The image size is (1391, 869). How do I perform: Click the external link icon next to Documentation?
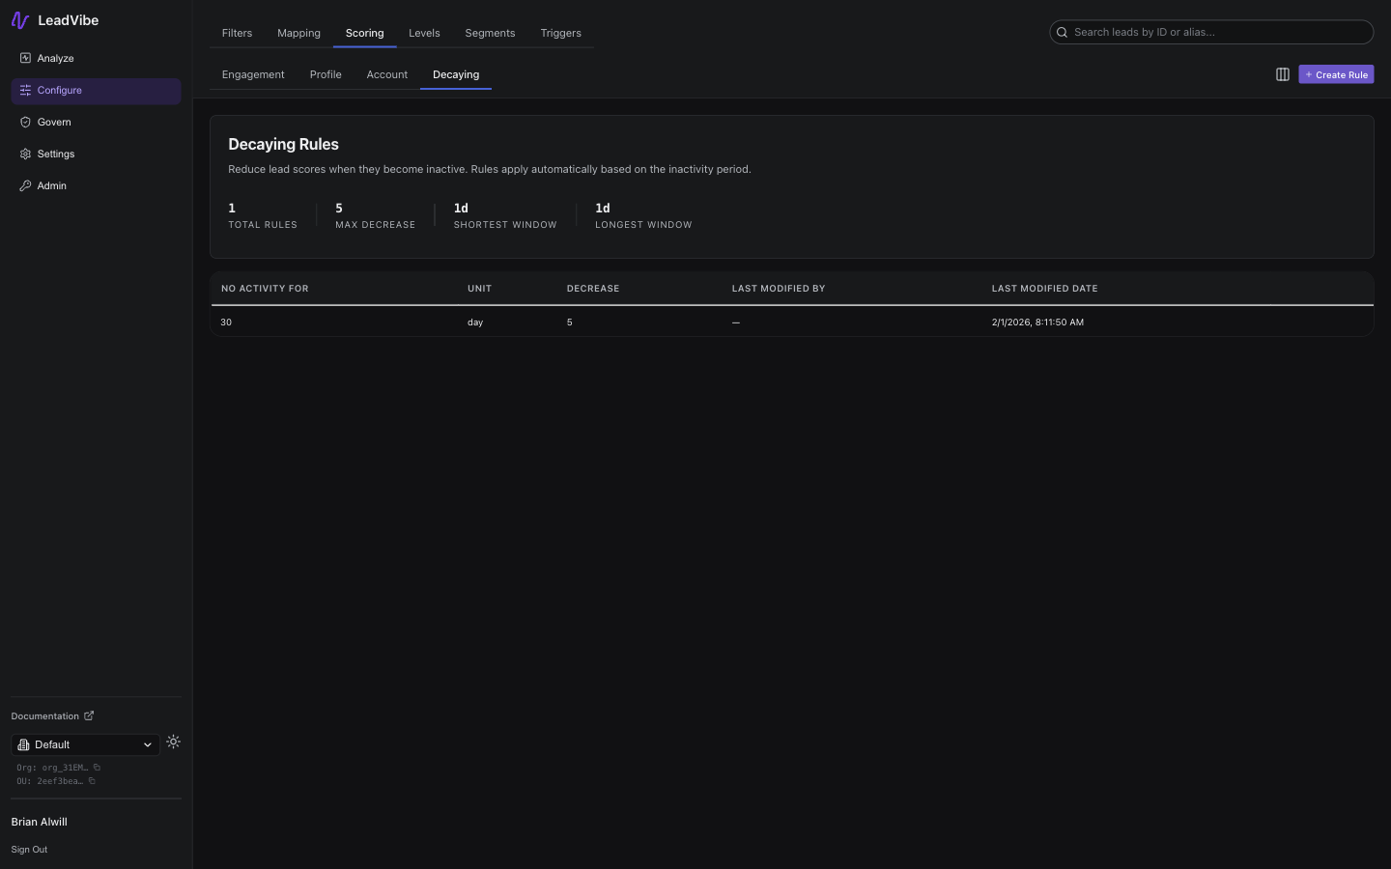(x=88, y=715)
